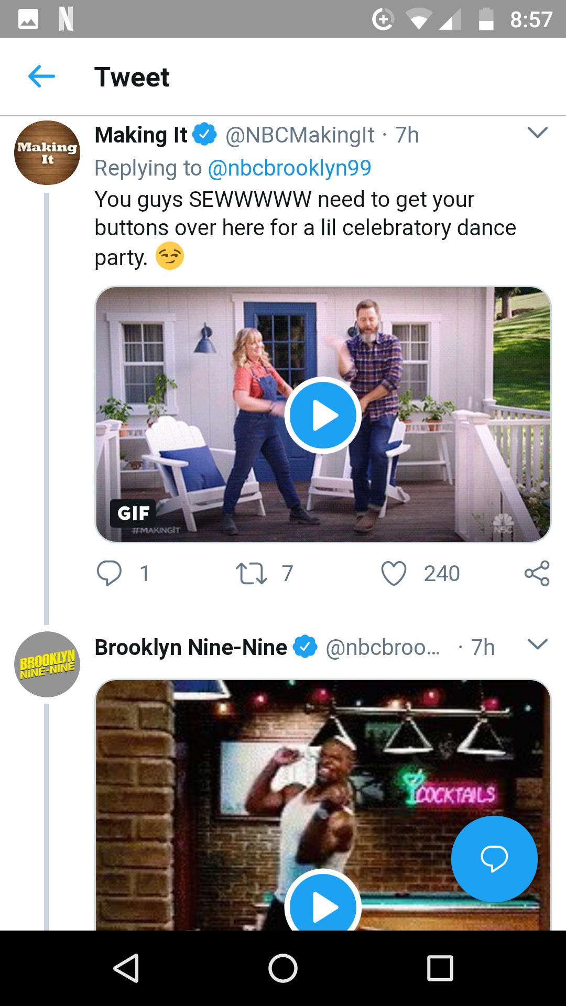
Task: Open the @nbcbrooklyn99 mention link
Action: click(289, 168)
